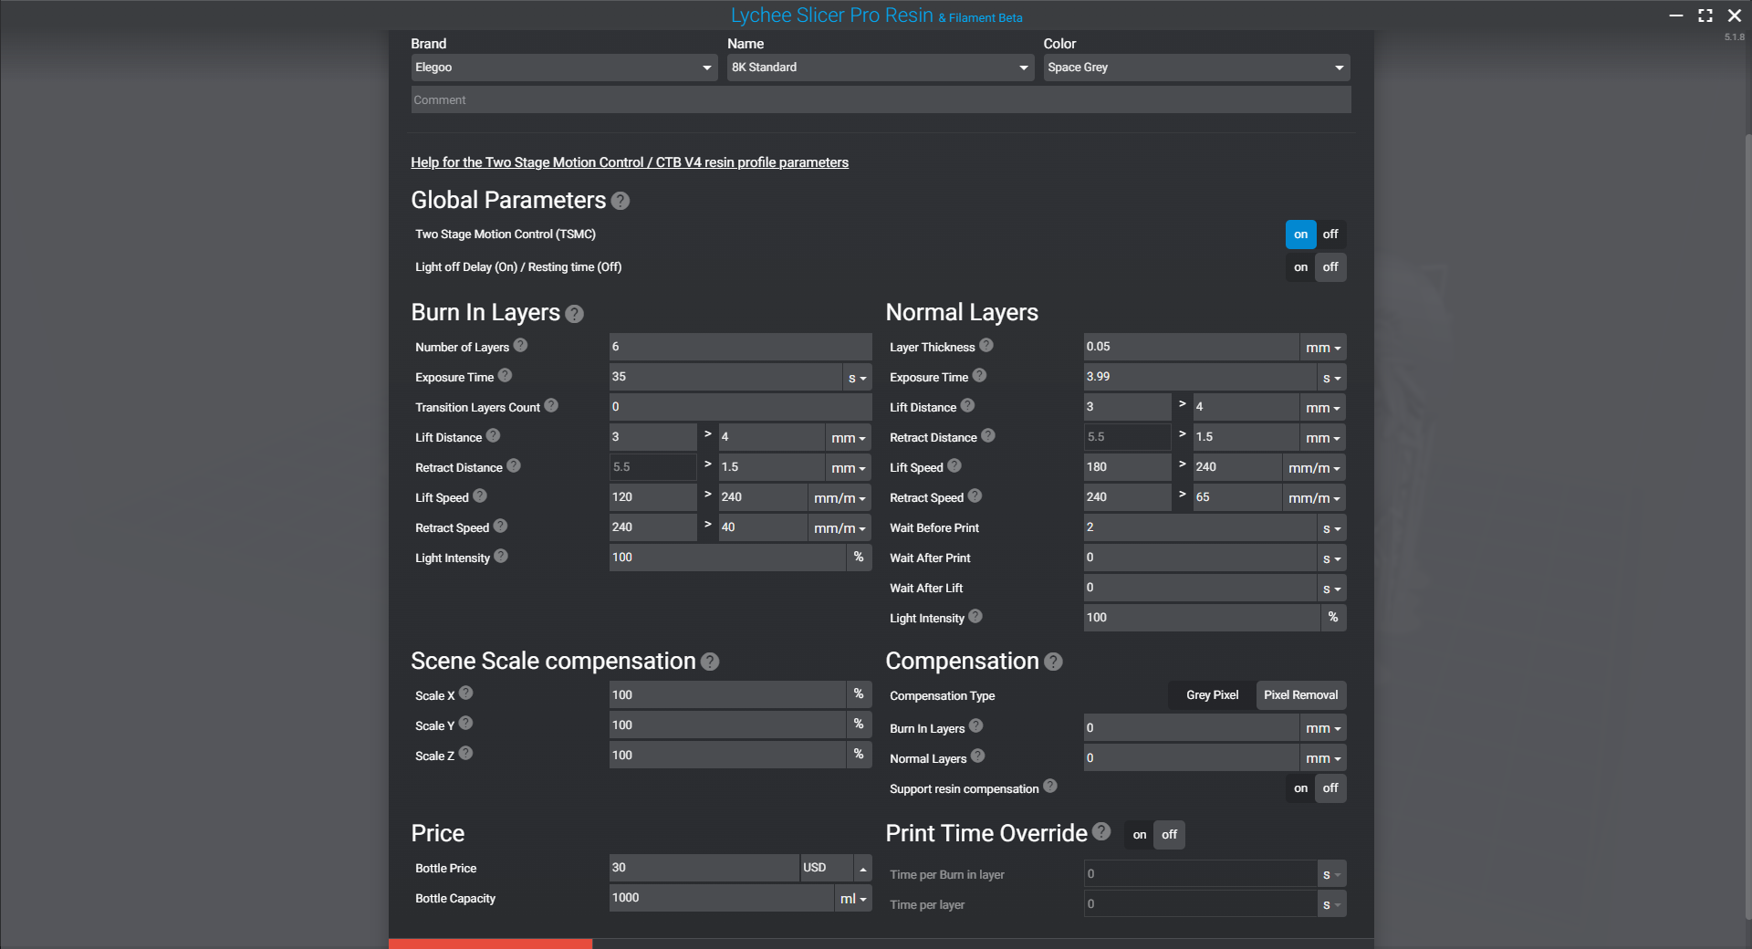Turn off Light off Delay
The height and width of the screenshot is (949, 1752).
pos(1330,267)
